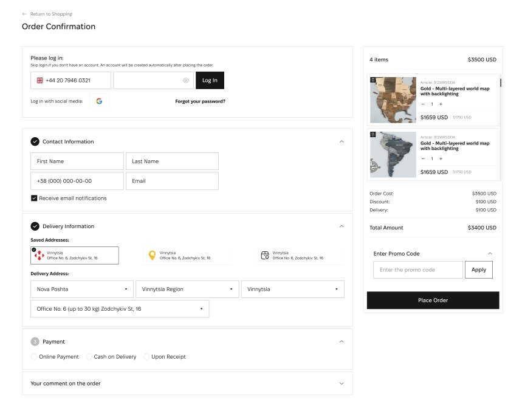Increase quantity of the North America map item
The width and height of the screenshot is (525, 417).
tap(441, 104)
